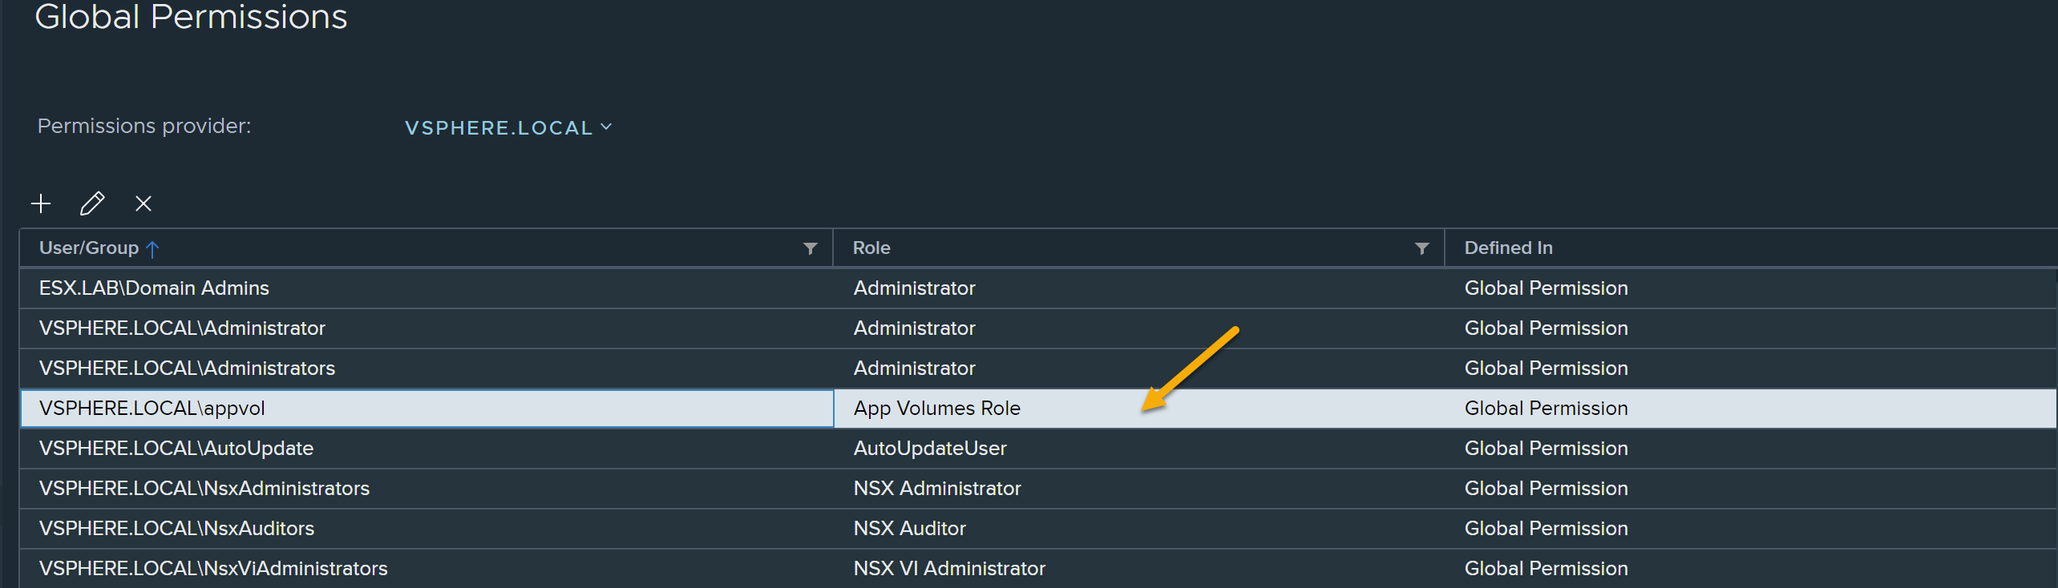2058x588 pixels.
Task: Select the VSPHERE.LOCAL\NsxViAdministrators row
Action: point(1038,569)
